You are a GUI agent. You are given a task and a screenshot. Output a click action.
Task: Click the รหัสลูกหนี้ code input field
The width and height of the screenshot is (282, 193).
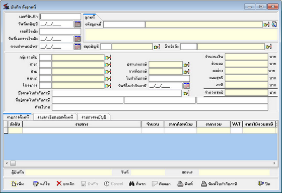click(x=124, y=25)
